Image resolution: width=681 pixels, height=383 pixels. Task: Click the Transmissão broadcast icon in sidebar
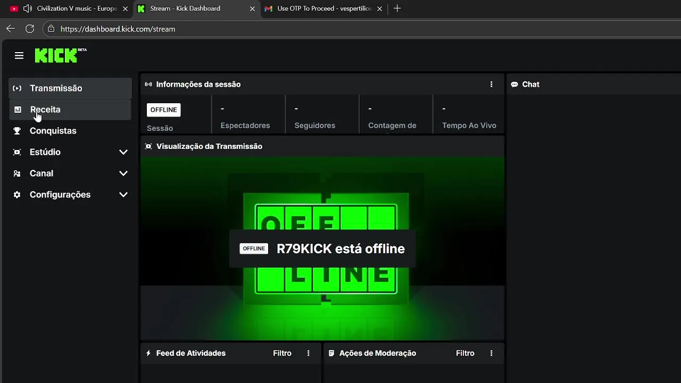coord(17,88)
